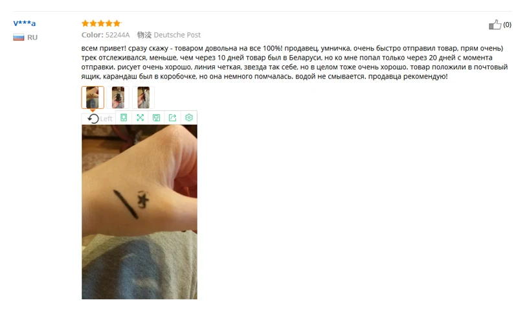Viewport: 518px width, 311px height.
Task: Click the (0) helpful votes count
Action: point(507,25)
